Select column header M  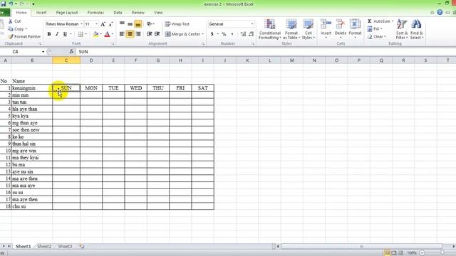(291, 60)
